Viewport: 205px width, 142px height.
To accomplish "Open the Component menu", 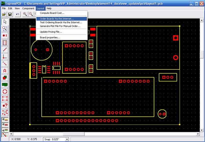I will (x=28, y=8).
